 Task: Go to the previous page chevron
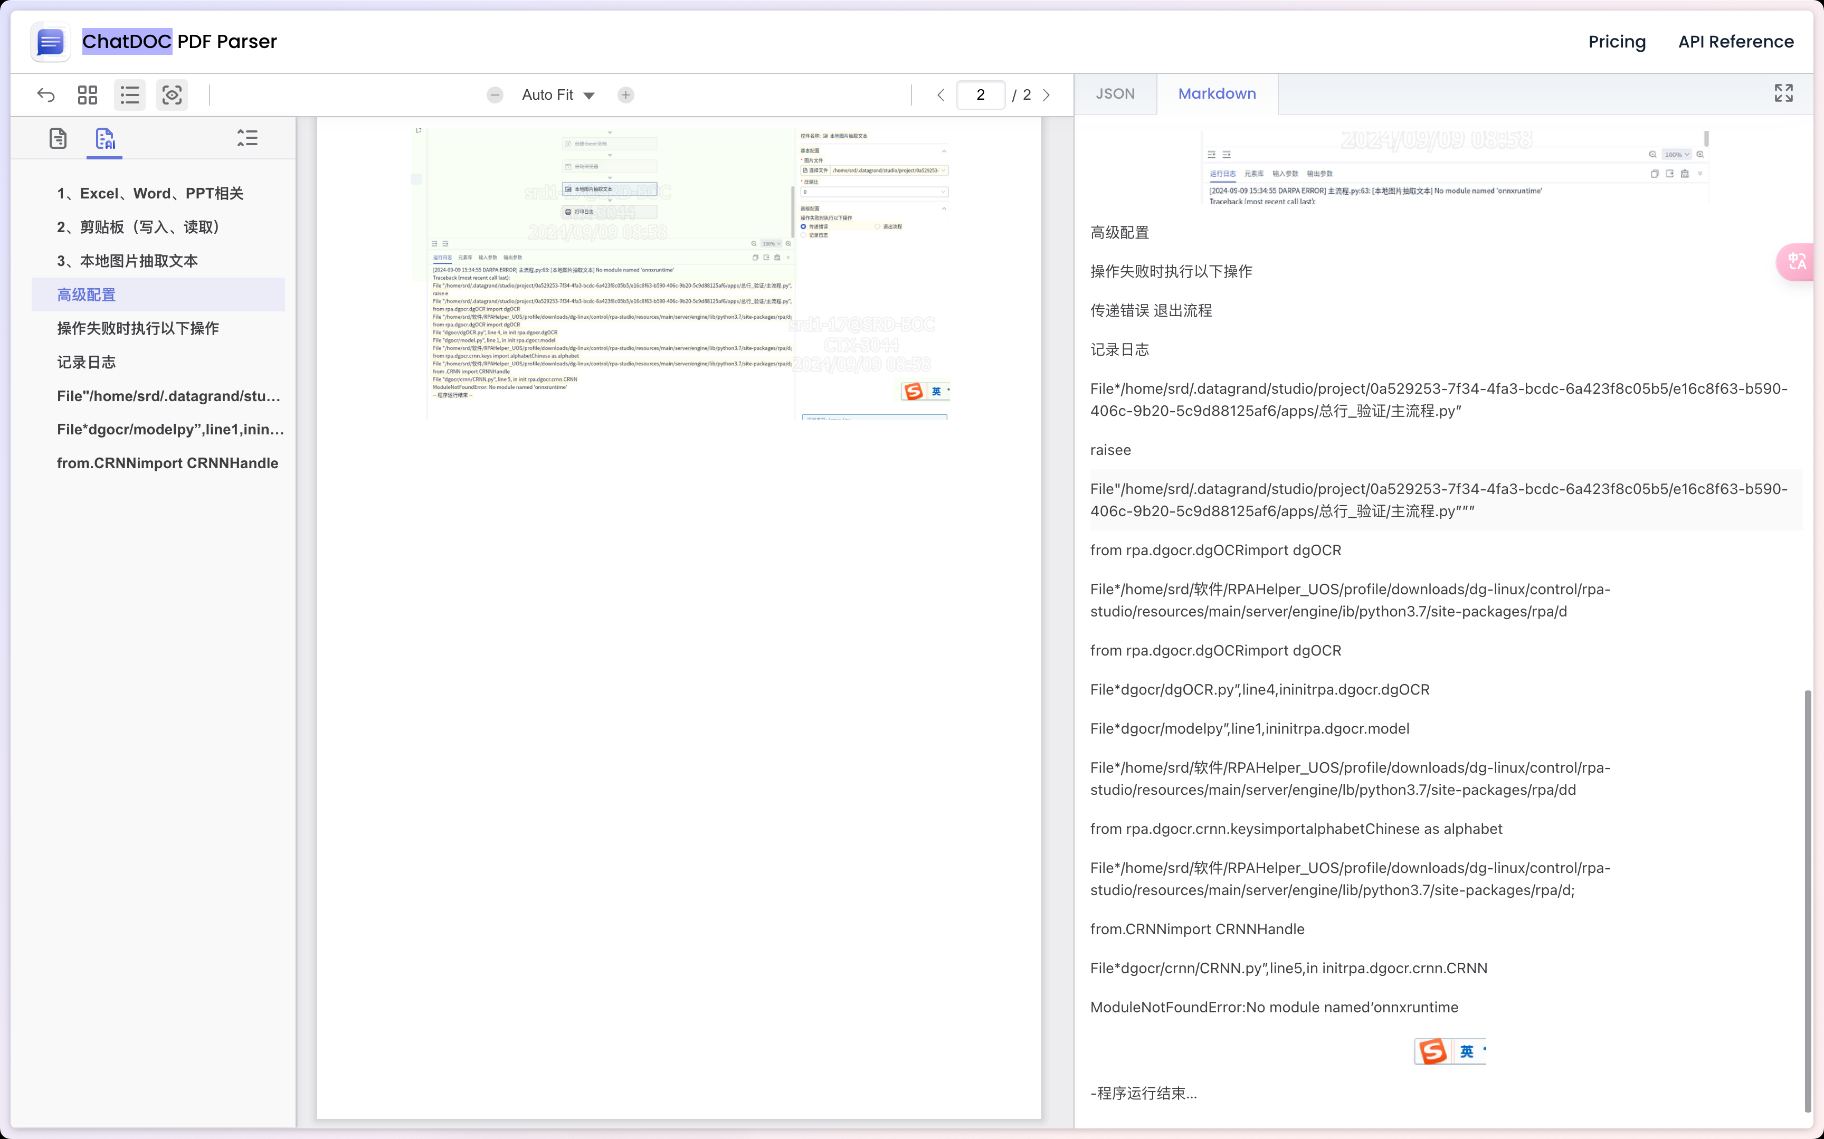tap(940, 95)
